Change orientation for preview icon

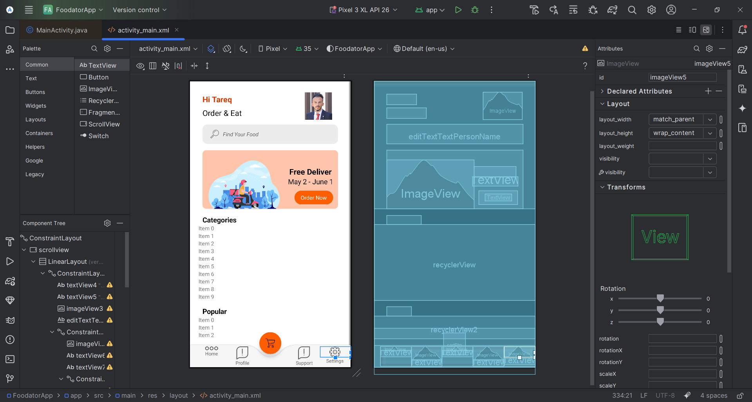click(x=227, y=49)
